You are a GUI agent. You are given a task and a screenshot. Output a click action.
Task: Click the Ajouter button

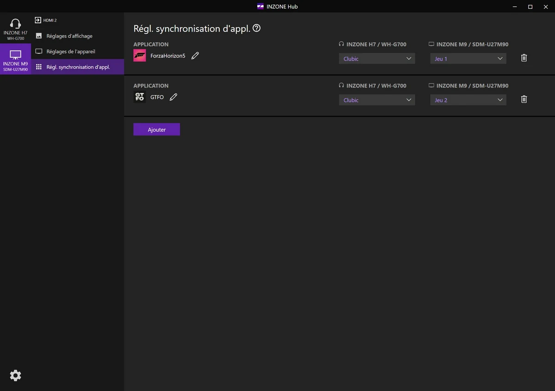[x=157, y=130]
